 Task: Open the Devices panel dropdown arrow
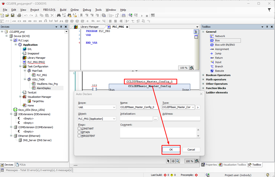coord(56,27)
